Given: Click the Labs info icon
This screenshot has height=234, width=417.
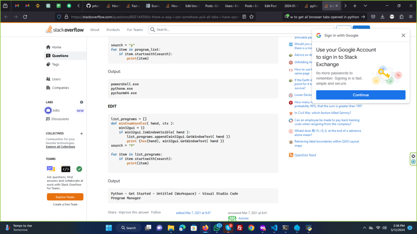Looking at the screenshot, I should (81, 102).
